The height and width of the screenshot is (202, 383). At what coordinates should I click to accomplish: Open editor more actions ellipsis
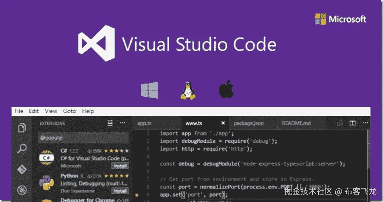tap(365, 123)
